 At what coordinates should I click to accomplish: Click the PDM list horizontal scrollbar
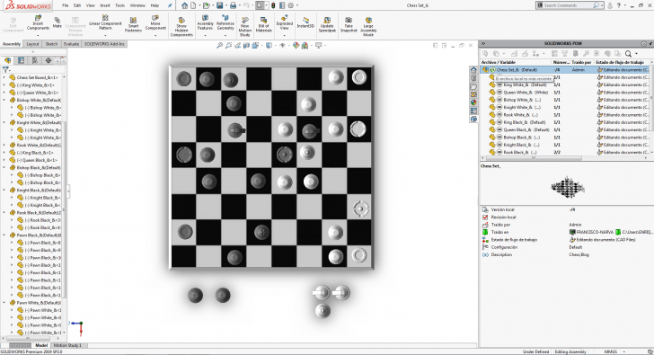click(x=533, y=158)
